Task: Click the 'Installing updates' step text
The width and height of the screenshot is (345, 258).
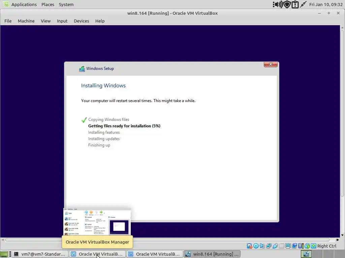Action: (x=104, y=139)
